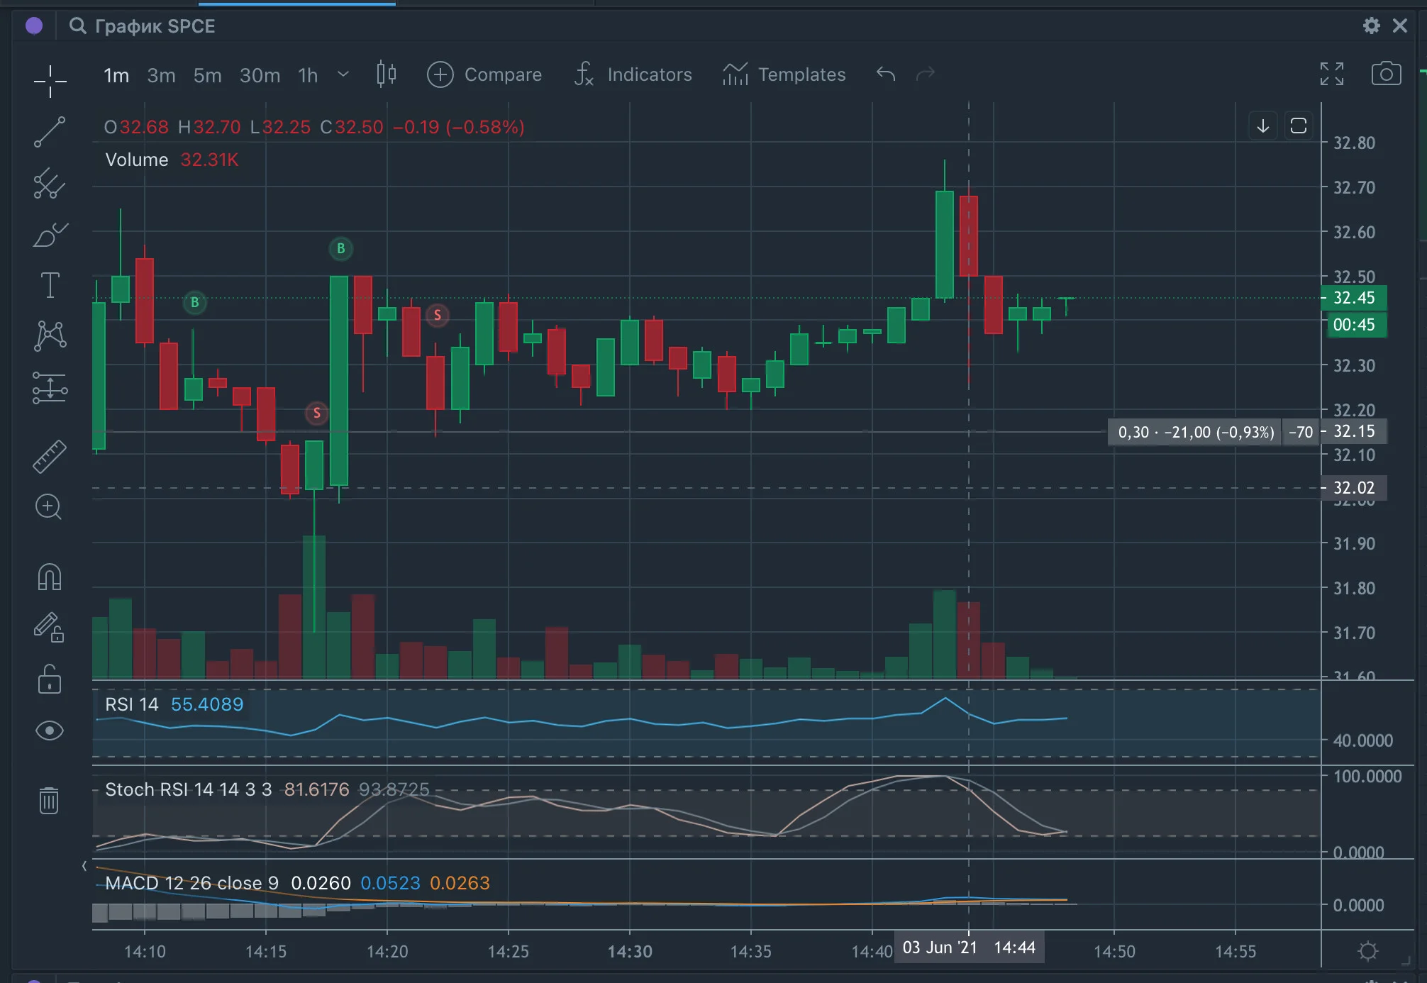Open the Templates menu
This screenshot has height=983, width=1427.
click(x=784, y=74)
